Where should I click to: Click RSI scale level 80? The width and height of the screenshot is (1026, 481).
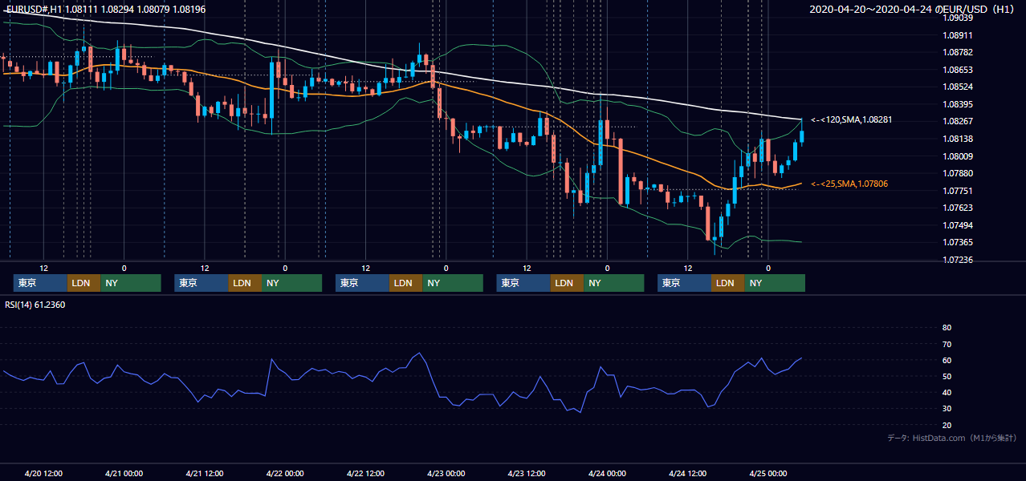[x=947, y=328]
